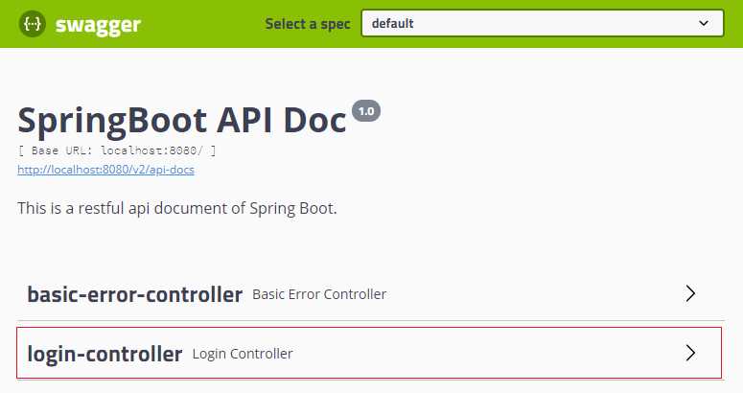Click the 'Basic Error Controller' description
This screenshot has width=743, height=393.
pyautogui.click(x=319, y=294)
